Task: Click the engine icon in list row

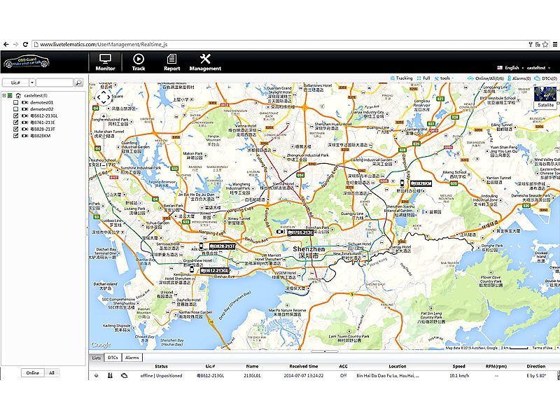Action: point(124,376)
